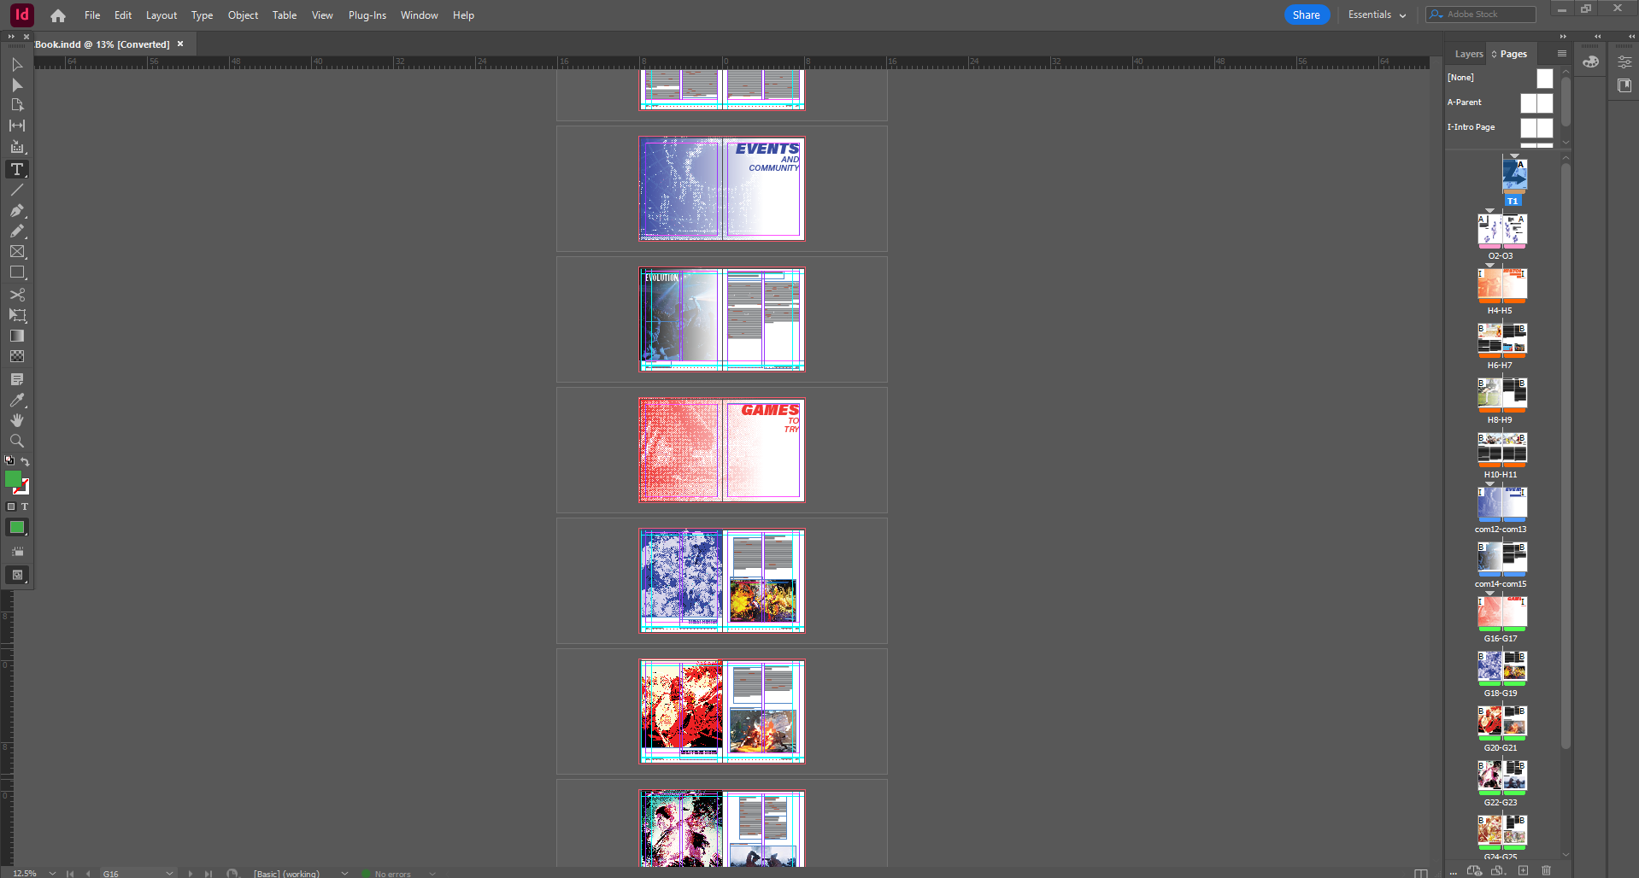
Task: Switch to the Layers tab
Action: coord(1469,54)
